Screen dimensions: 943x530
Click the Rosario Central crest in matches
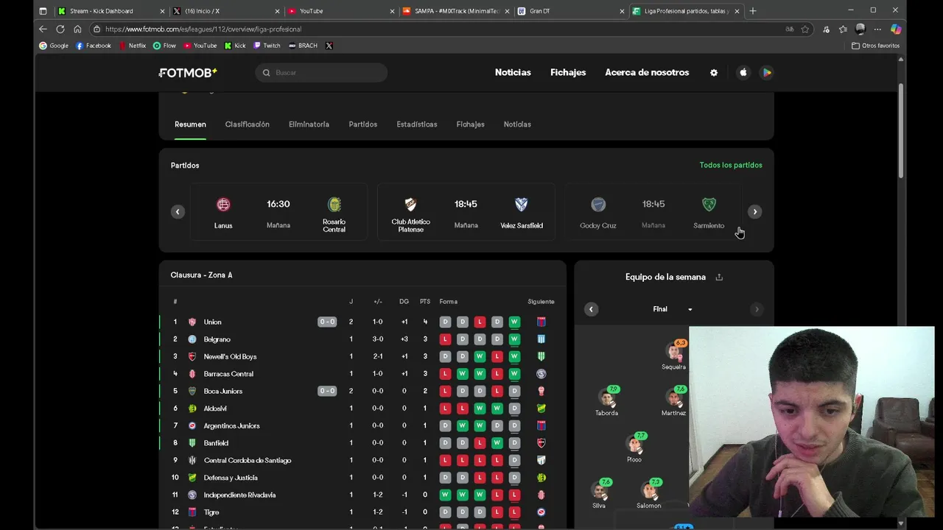click(x=334, y=205)
